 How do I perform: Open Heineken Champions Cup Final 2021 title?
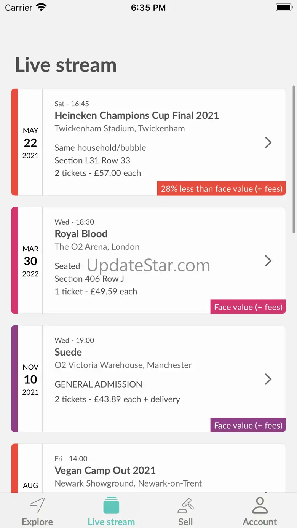[137, 115]
